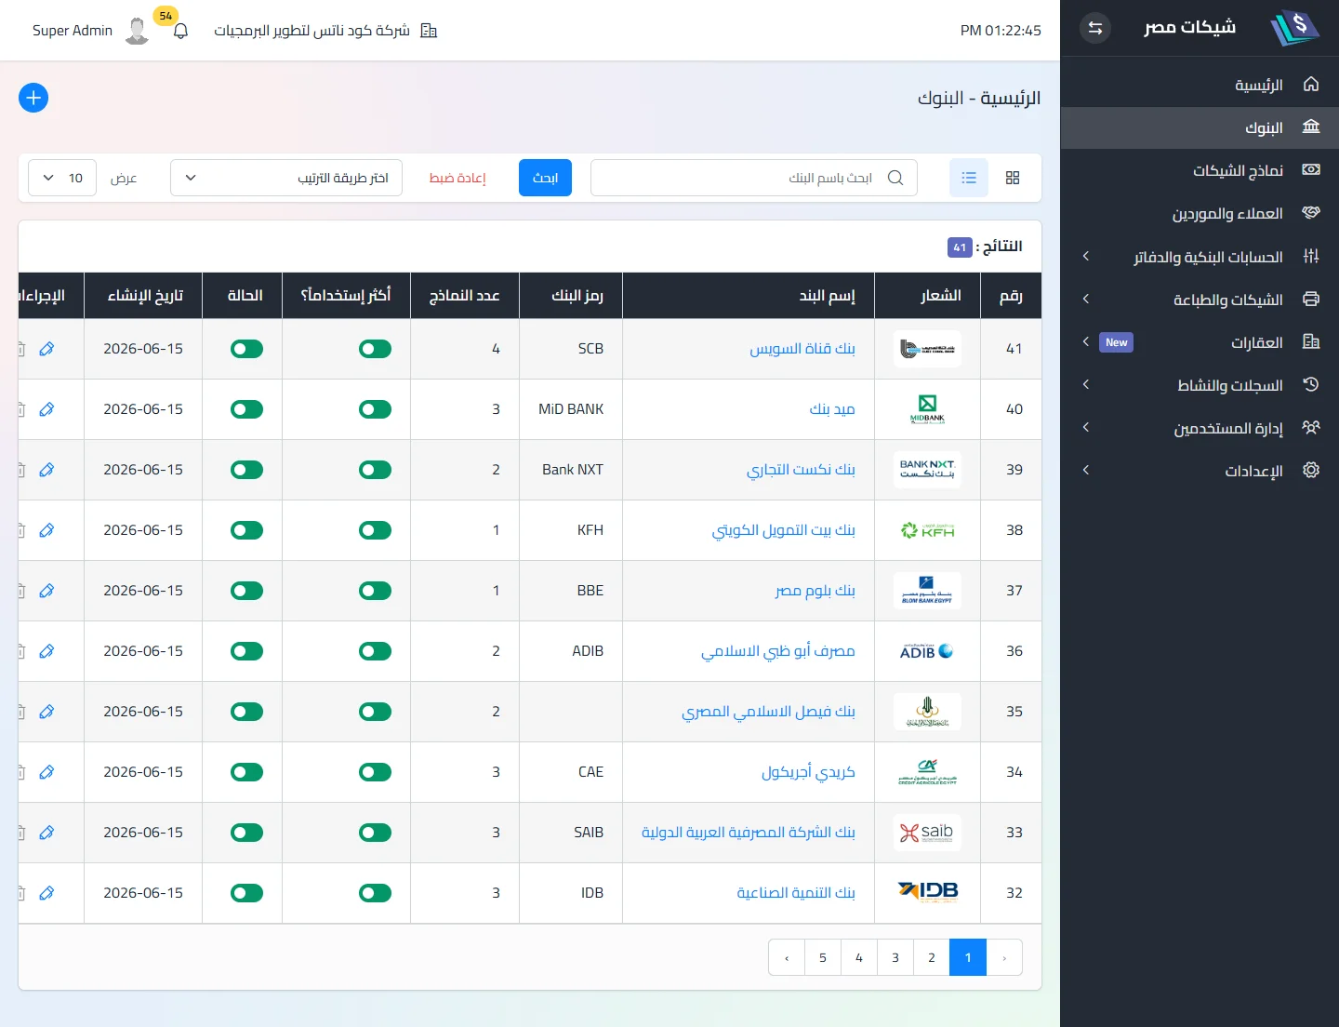This screenshot has width=1339, height=1027.
Task: Open the اختر طريقة الترتيب sort dropdown
Action: click(x=286, y=178)
